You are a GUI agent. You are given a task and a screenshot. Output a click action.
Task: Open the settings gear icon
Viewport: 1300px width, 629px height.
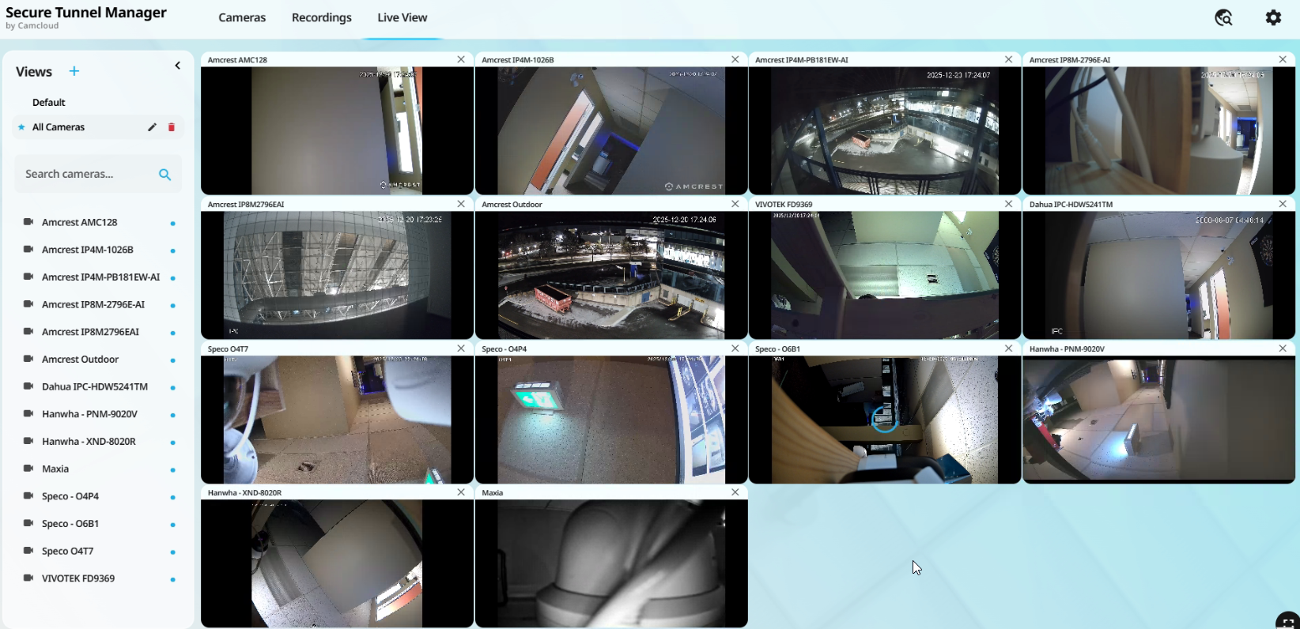(x=1273, y=17)
